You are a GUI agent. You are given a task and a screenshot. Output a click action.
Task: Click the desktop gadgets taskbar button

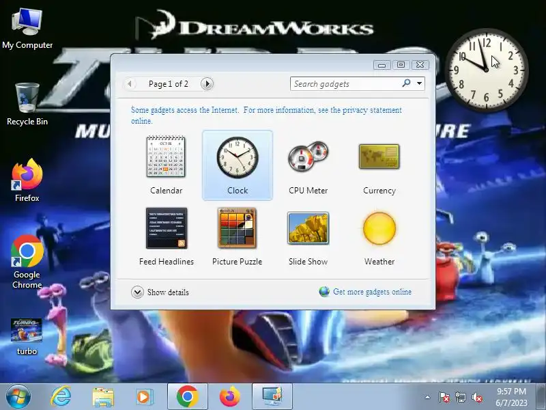272,397
